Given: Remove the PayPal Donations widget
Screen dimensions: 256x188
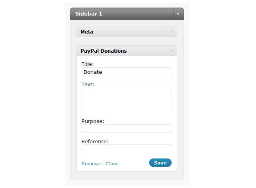Looking at the screenshot, I should 91,164.
